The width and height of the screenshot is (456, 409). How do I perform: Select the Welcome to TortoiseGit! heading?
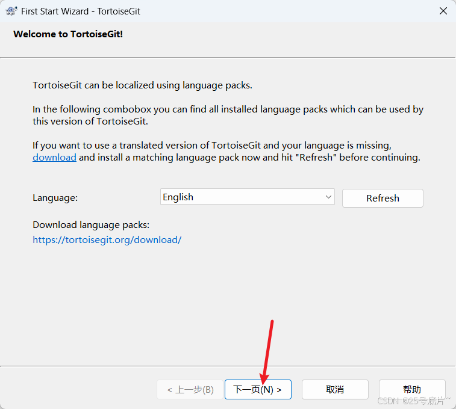68,34
